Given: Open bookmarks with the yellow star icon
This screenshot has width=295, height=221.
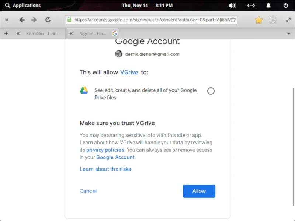Looking at the screenshot, I should [x=259, y=20].
